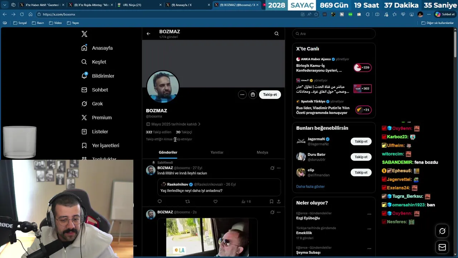Bookmark the pinned post
This screenshot has height=258, width=458.
[x=272, y=202]
